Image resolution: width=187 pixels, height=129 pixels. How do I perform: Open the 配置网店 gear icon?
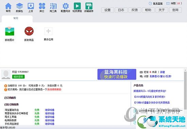click(x=66, y=6)
